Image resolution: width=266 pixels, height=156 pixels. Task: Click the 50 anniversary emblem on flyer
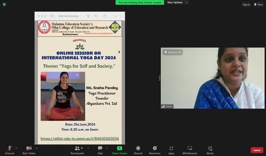tap(115, 27)
